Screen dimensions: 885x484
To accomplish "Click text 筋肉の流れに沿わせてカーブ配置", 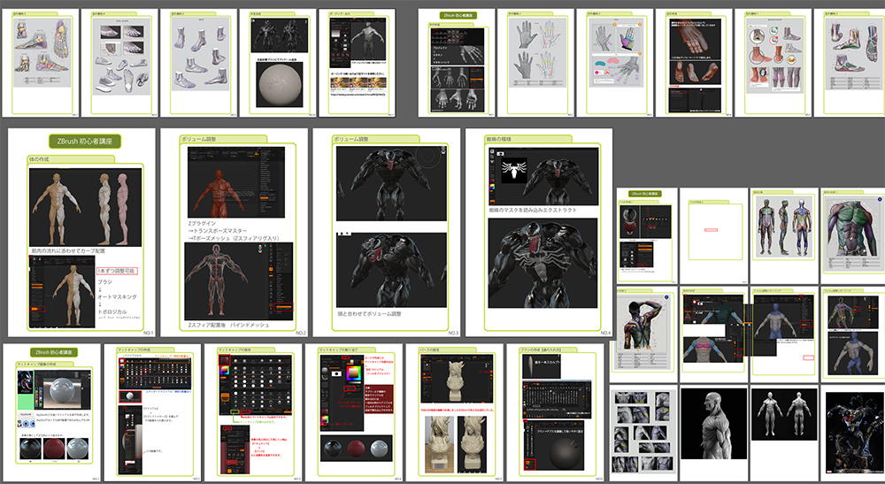I will (x=68, y=250).
